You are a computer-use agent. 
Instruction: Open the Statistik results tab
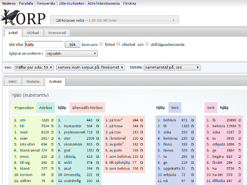[x=33, y=81]
